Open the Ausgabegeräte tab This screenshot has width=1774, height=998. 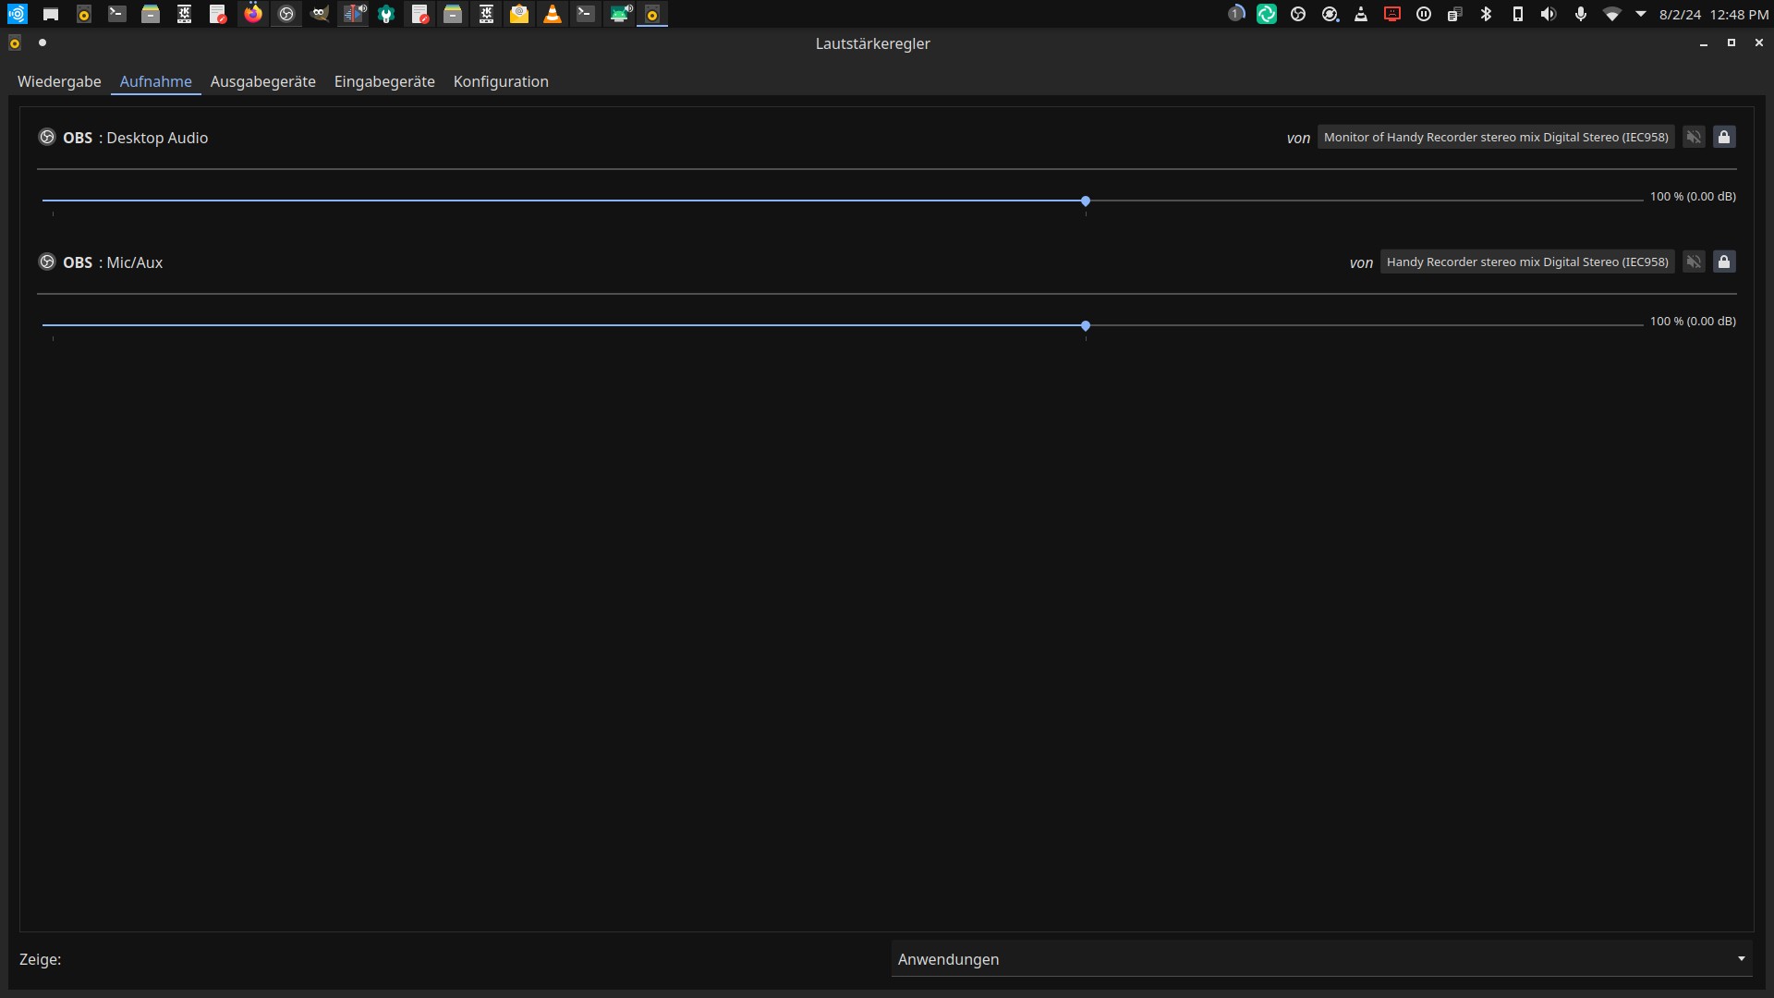(263, 81)
